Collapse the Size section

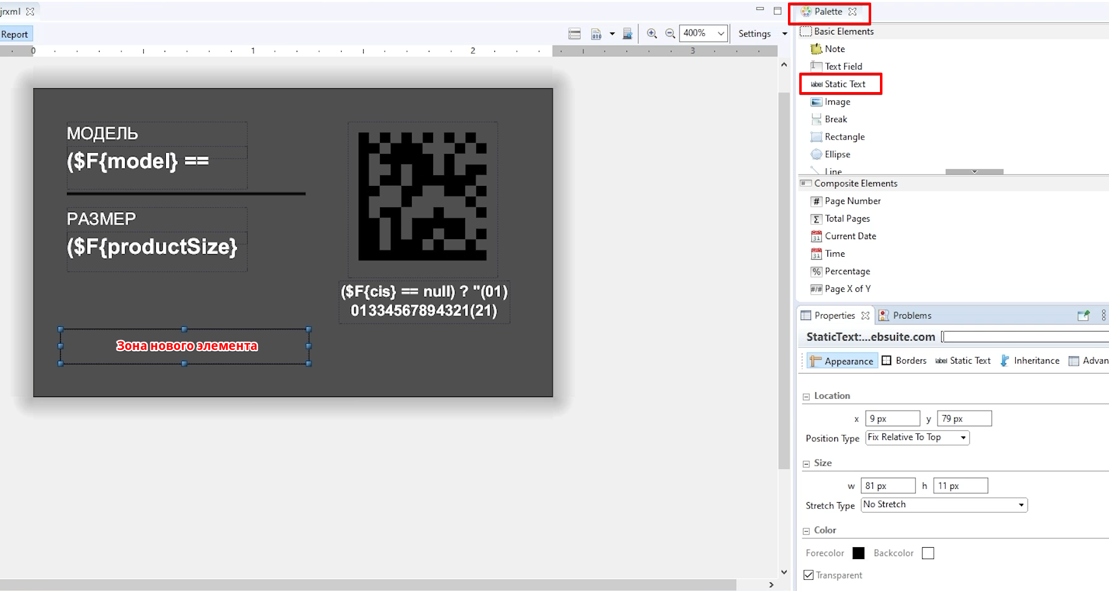click(x=806, y=464)
